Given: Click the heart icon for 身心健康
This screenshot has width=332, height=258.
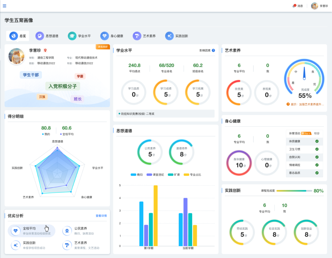Looking at the screenshot, I should point(104,36).
